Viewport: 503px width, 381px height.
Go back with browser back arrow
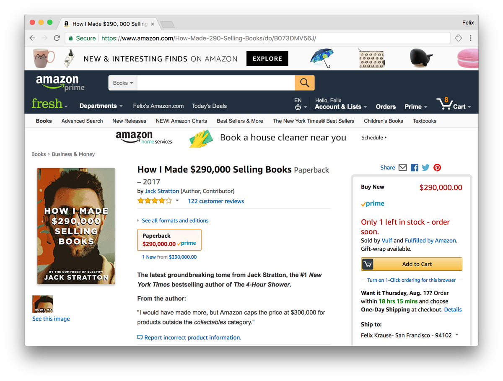[x=33, y=38]
